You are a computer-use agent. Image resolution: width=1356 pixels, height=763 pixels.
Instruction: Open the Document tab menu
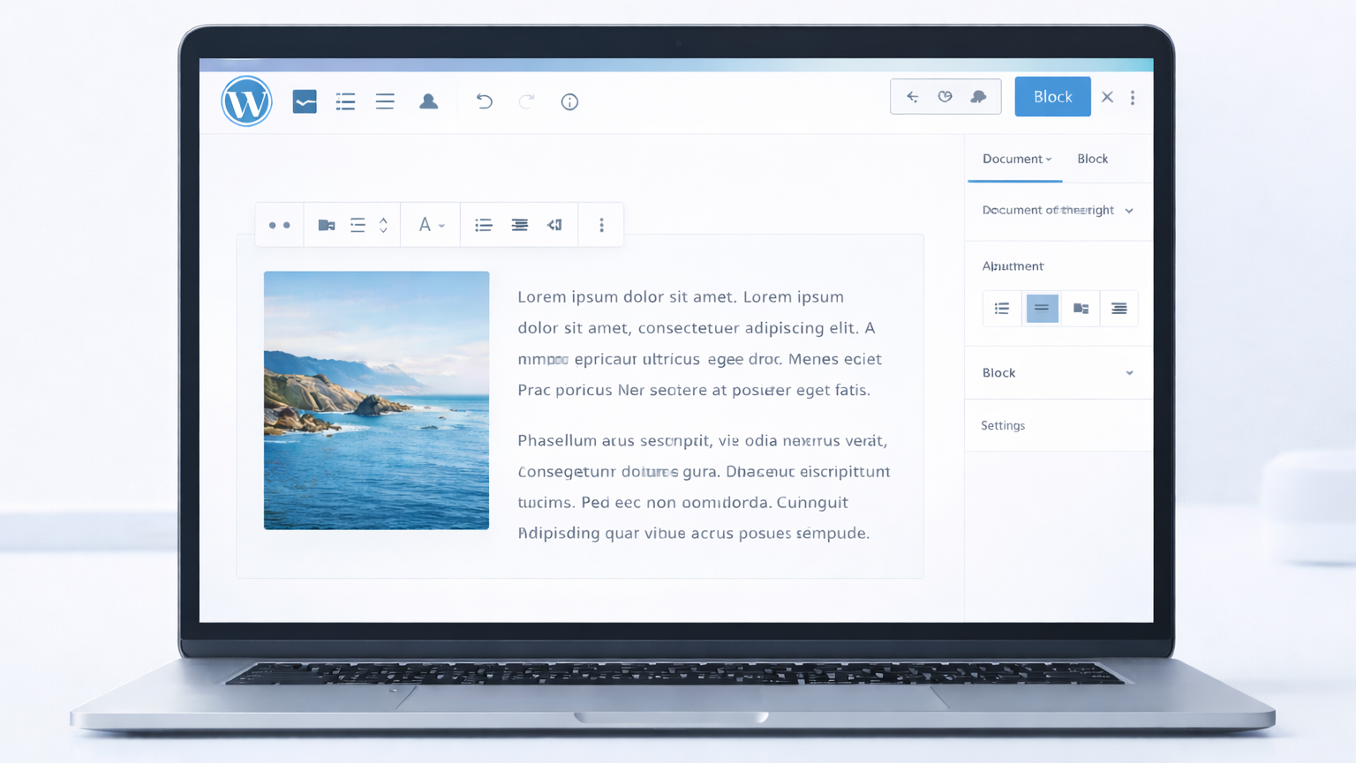[x=1015, y=159]
